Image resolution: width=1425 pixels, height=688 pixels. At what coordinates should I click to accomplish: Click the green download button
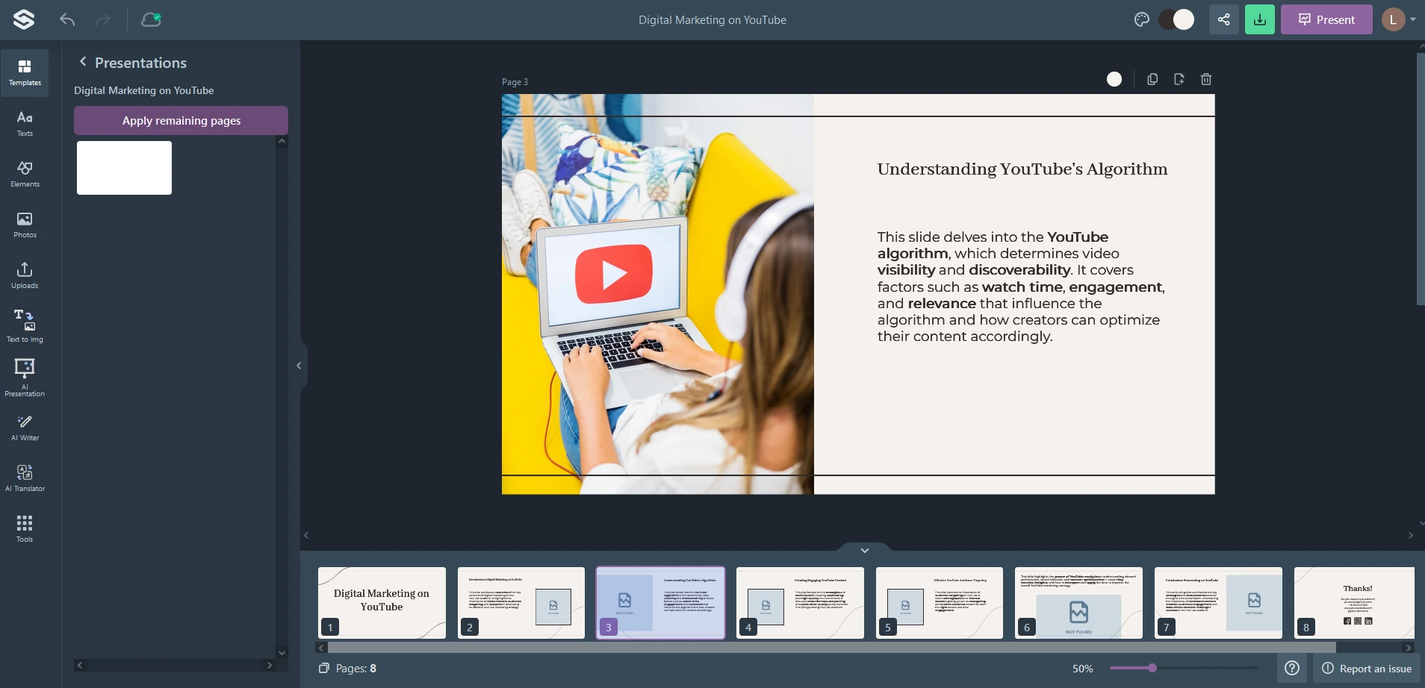tap(1260, 19)
